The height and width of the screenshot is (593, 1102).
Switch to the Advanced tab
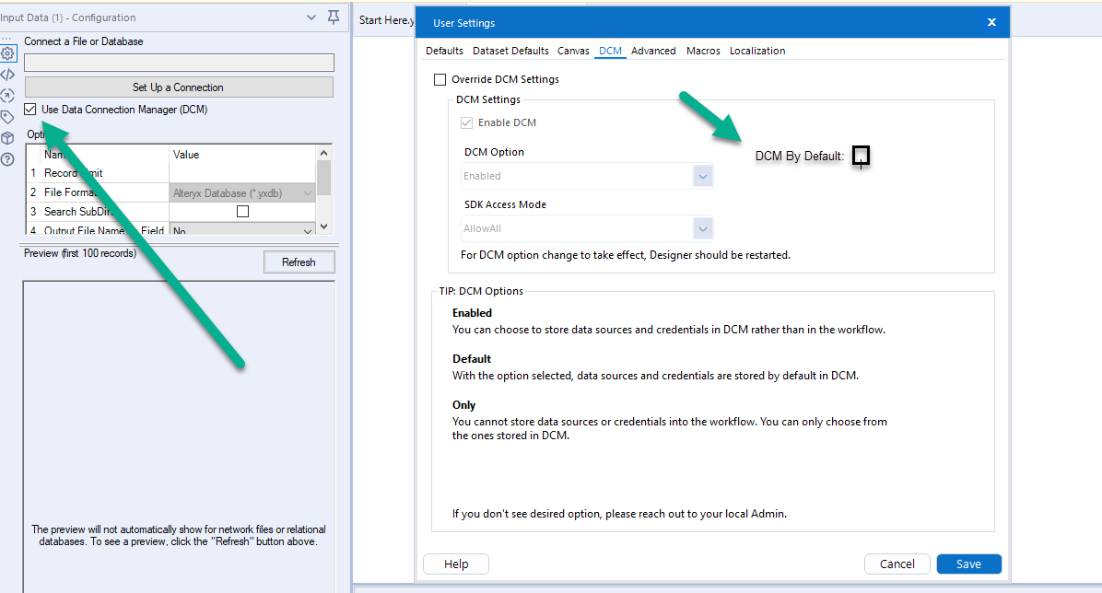pos(653,51)
